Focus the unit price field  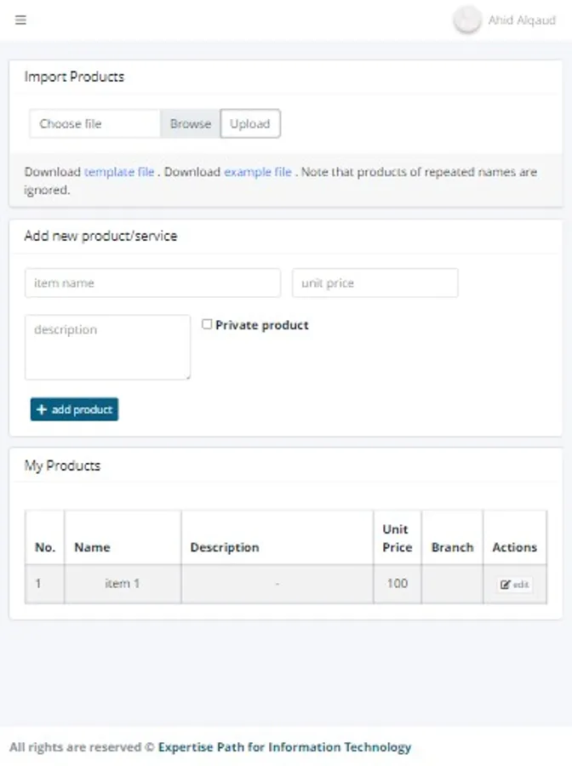375,283
